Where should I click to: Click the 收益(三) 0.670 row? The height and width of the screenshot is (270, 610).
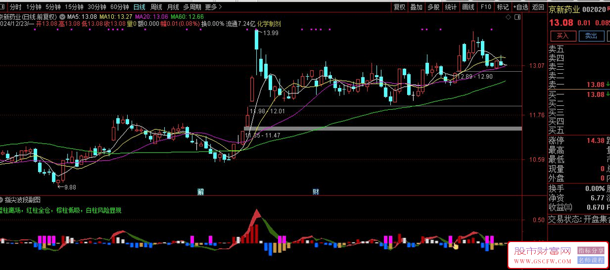[578, 207]
